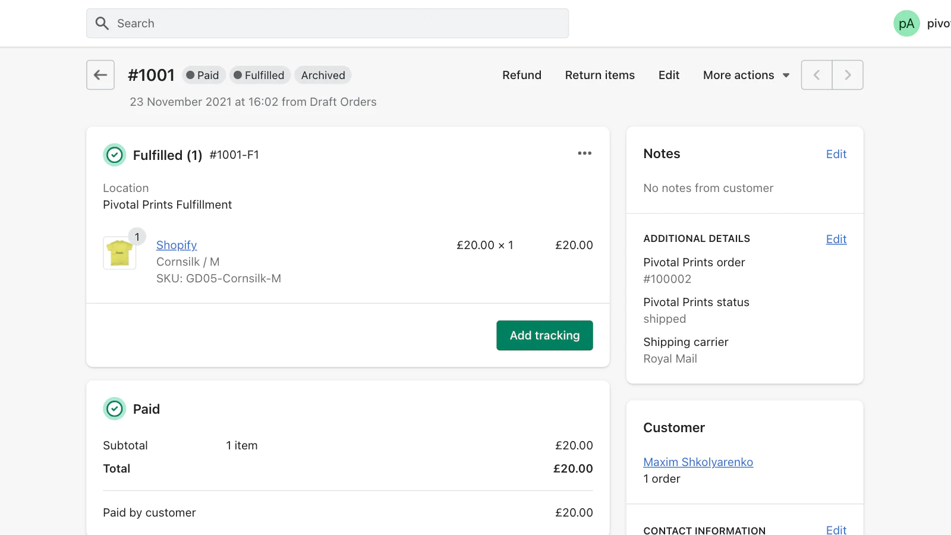Viewport: 951px width, 535px height.
Task: Edit the Notes section
Action: 836,154
